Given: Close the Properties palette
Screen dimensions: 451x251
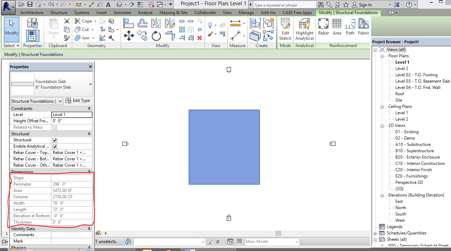Looking at the screenshot, I should (x=90, y=67).
